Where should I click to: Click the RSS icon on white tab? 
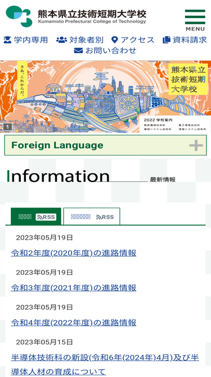[x=105, y=217]
